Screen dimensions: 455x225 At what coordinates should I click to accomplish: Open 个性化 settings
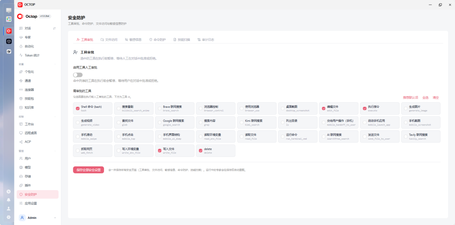pyautogui.click(x=37, y=72)
